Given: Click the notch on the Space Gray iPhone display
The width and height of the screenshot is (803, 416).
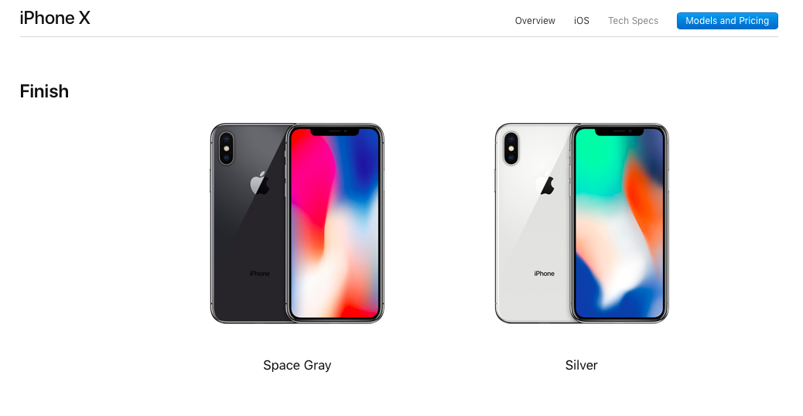Looking at the screenshot, I should [x=334, y=131].
